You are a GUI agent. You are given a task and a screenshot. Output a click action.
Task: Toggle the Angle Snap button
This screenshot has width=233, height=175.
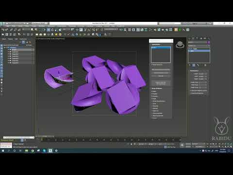(89, 30)
